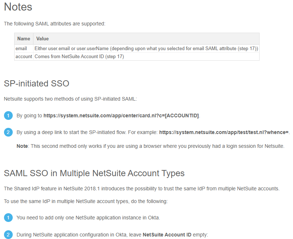Click 'Comes from NetSuite Account ID' value cell
This screenshot has height=239, width=293.
click(79, 56)
